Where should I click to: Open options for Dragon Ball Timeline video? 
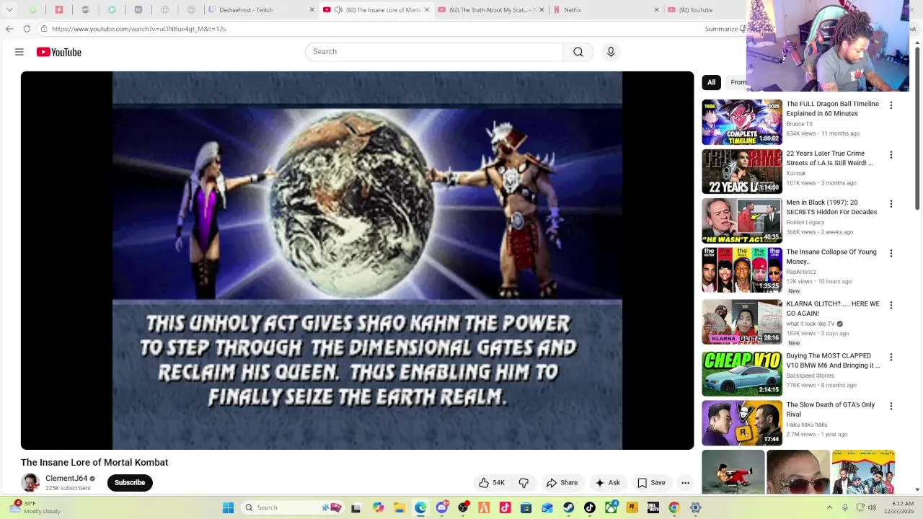click(x=891, y=105)
